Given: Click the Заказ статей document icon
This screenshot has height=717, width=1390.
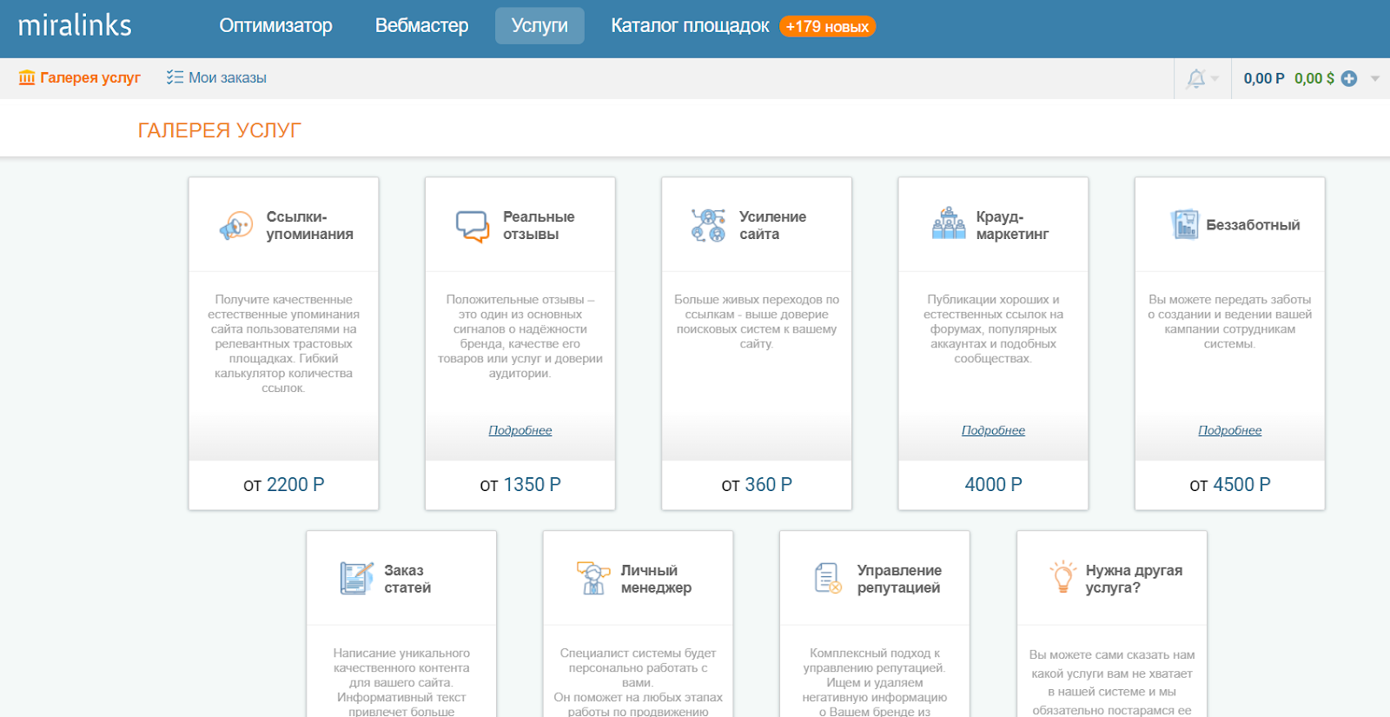Looking at the screenshot, I should pos(356,578).
